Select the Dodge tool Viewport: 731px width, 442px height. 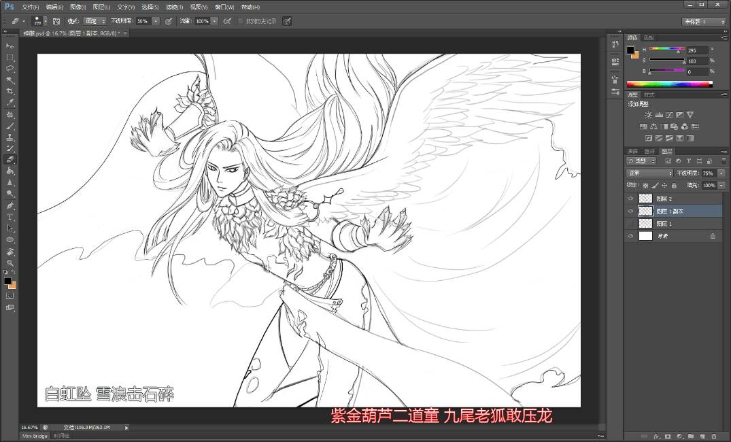coord(10,194)
